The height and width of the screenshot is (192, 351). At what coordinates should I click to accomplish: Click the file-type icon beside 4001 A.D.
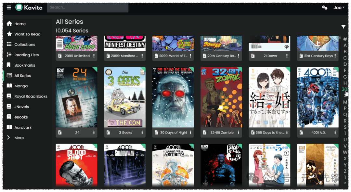(301, 133)
